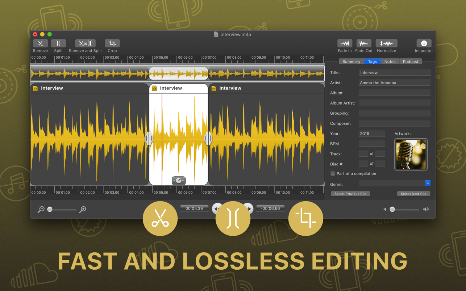466x291 pixels.
Task: Toggle the Inspector panel
Action: tap(424, 43)
